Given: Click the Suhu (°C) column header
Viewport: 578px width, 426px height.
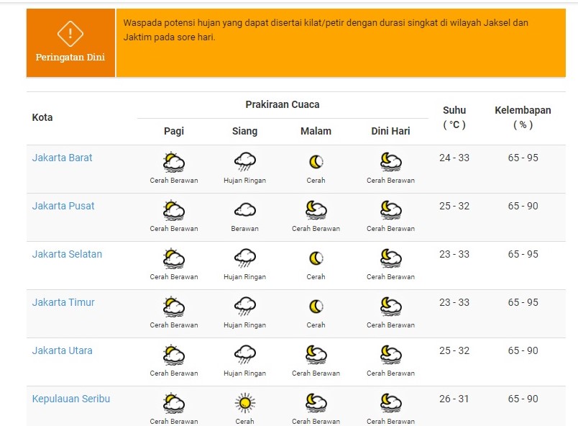Looking at the screenshot, I should click(x=454, y=117).
